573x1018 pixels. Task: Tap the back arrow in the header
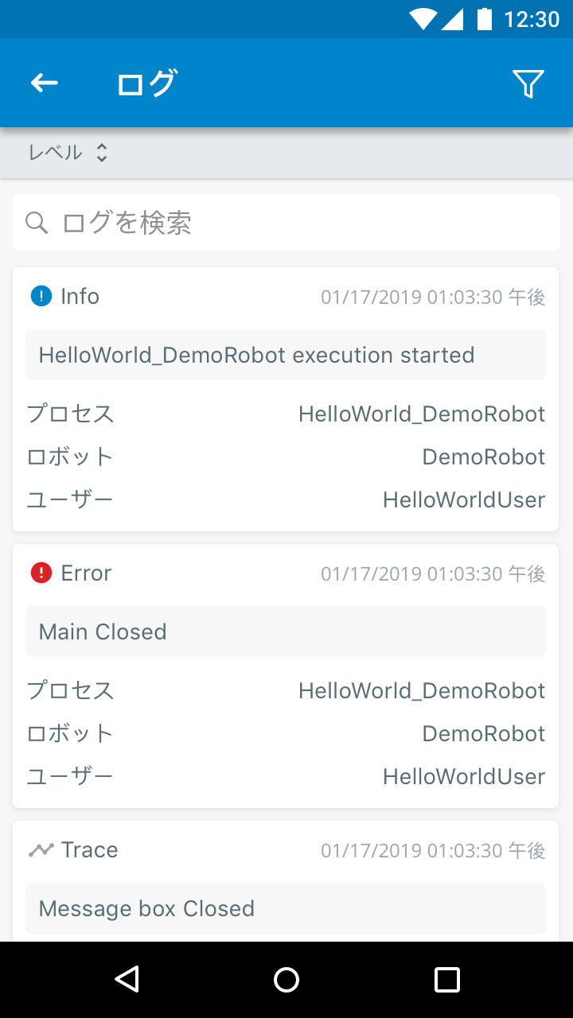45,83
